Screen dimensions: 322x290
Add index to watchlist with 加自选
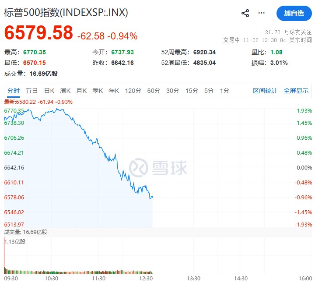pos(294,13)
